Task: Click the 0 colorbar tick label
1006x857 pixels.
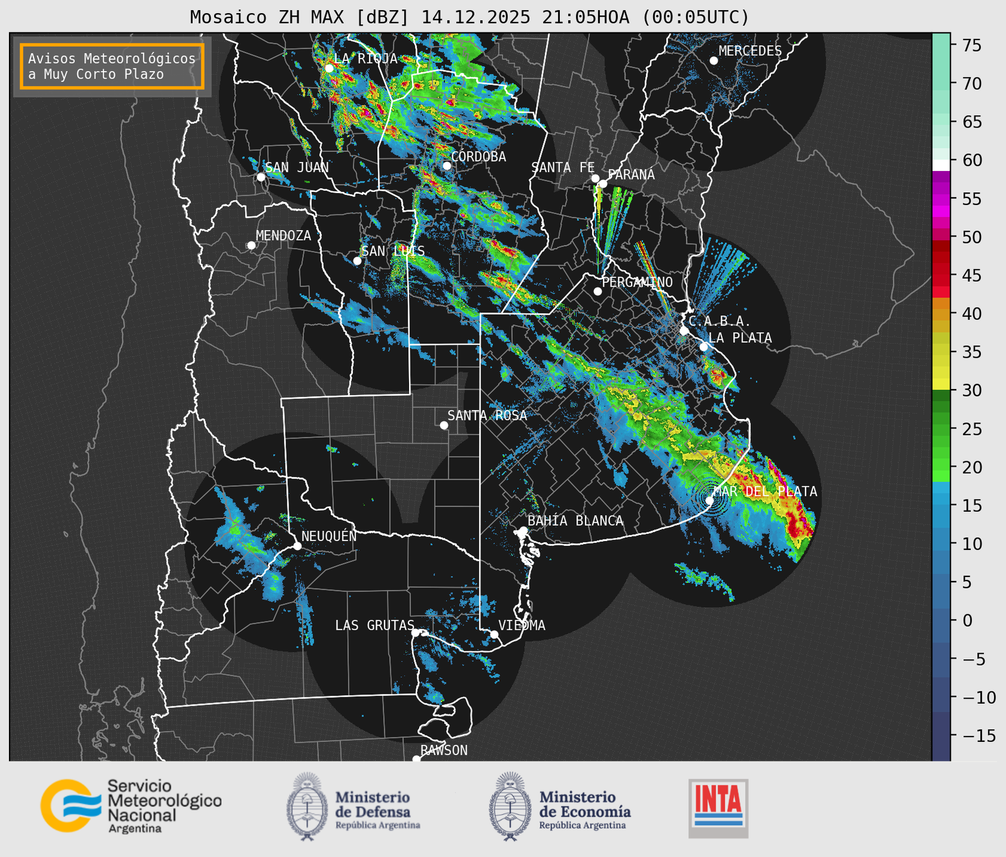Action: 967,620
